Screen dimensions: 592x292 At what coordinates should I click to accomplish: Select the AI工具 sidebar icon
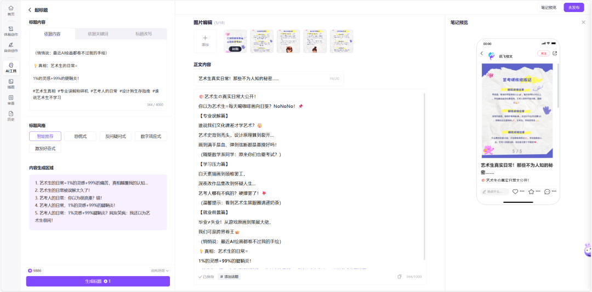point(11,67)
